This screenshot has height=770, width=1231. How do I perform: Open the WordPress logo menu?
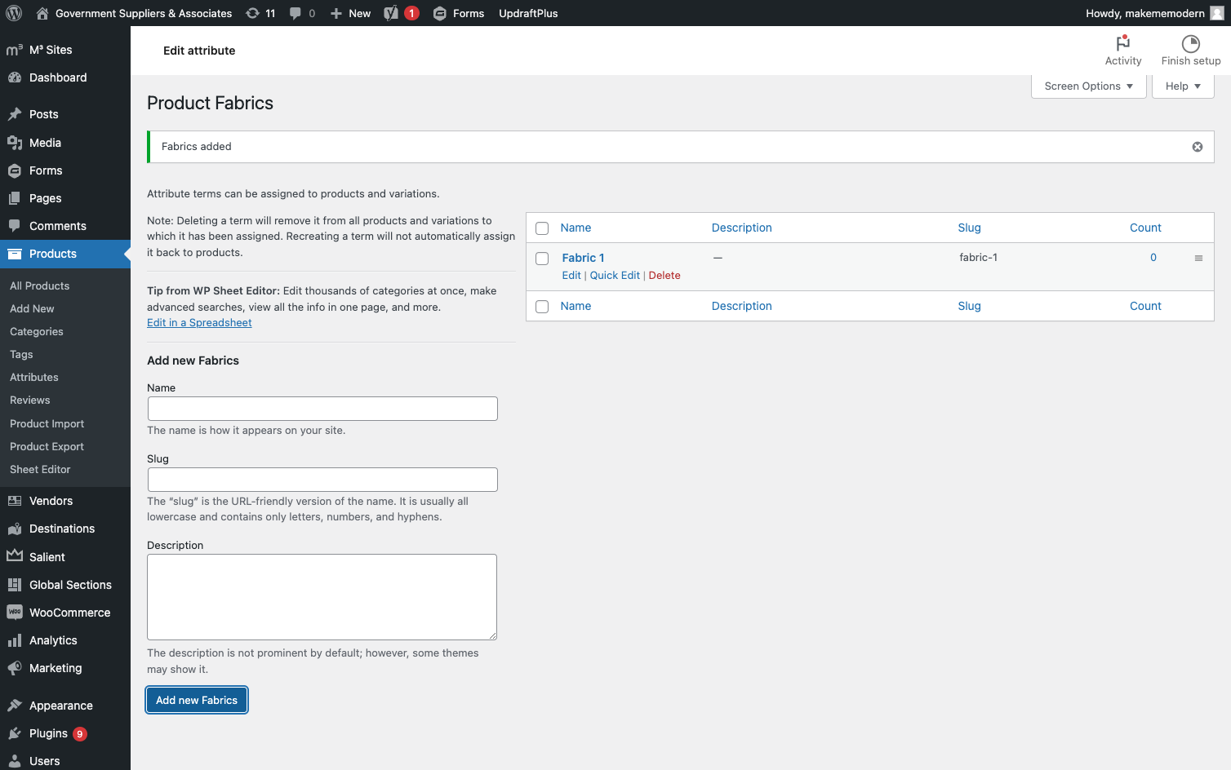14,13
